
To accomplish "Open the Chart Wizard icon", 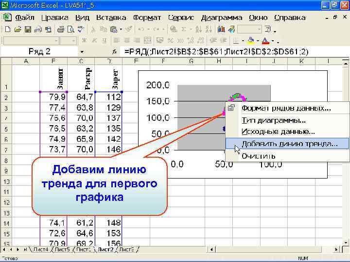I will (221, 29).
